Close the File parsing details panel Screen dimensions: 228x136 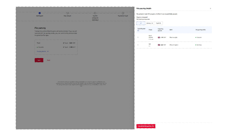(210, 9)
